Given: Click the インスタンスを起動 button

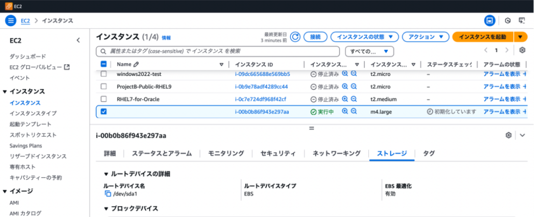Looking at the screenshot, I should (483, 37).
